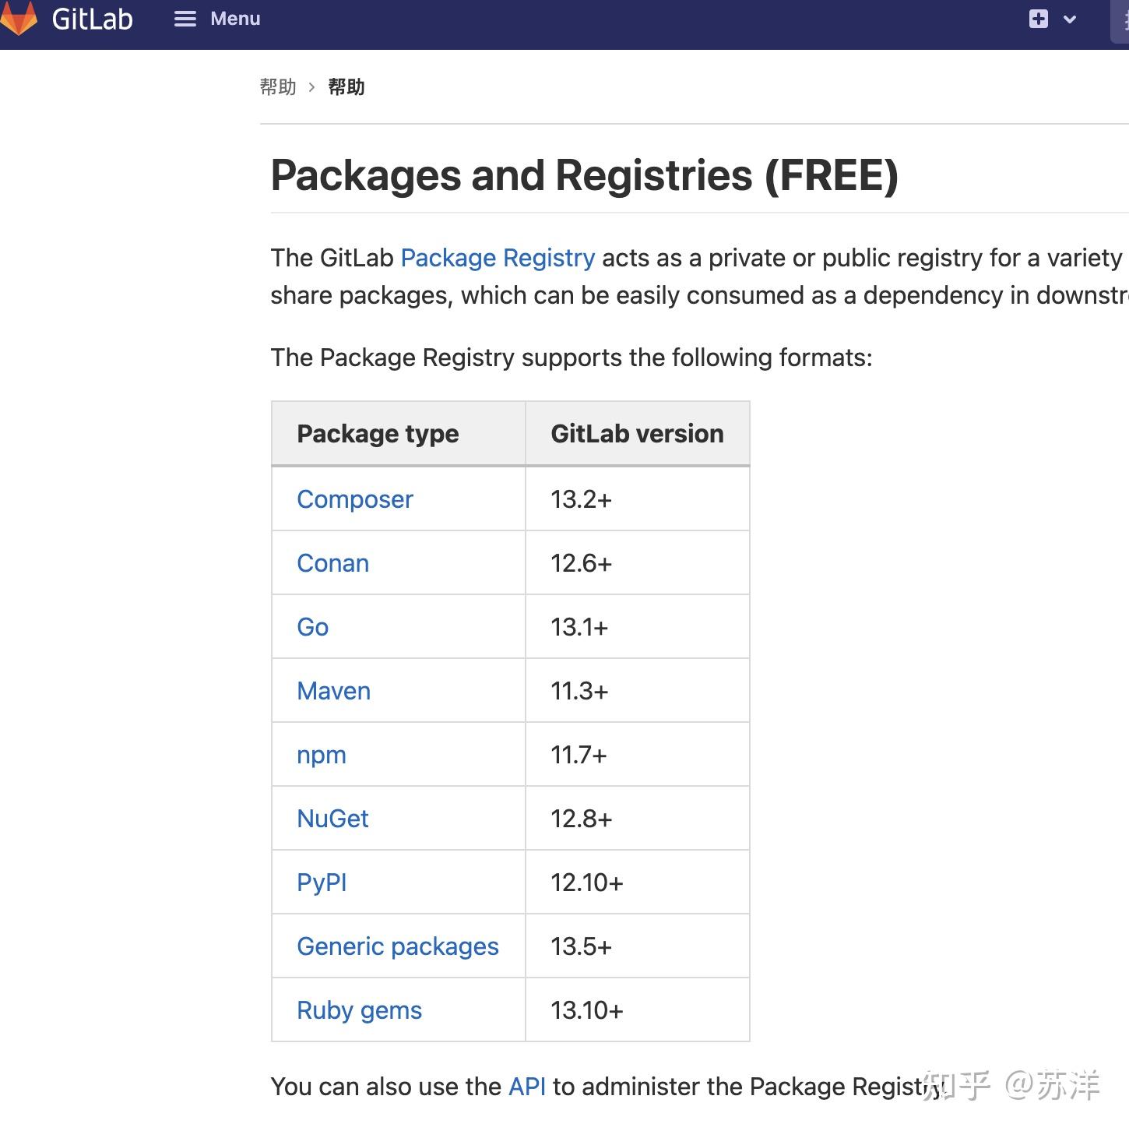Open the PyPI package type link
This screenshot has height=1131, width=1129.
321,883
